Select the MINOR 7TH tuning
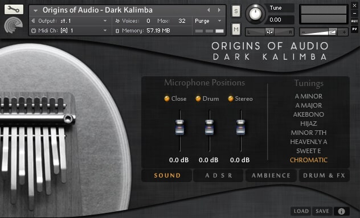 pos(309,133)
